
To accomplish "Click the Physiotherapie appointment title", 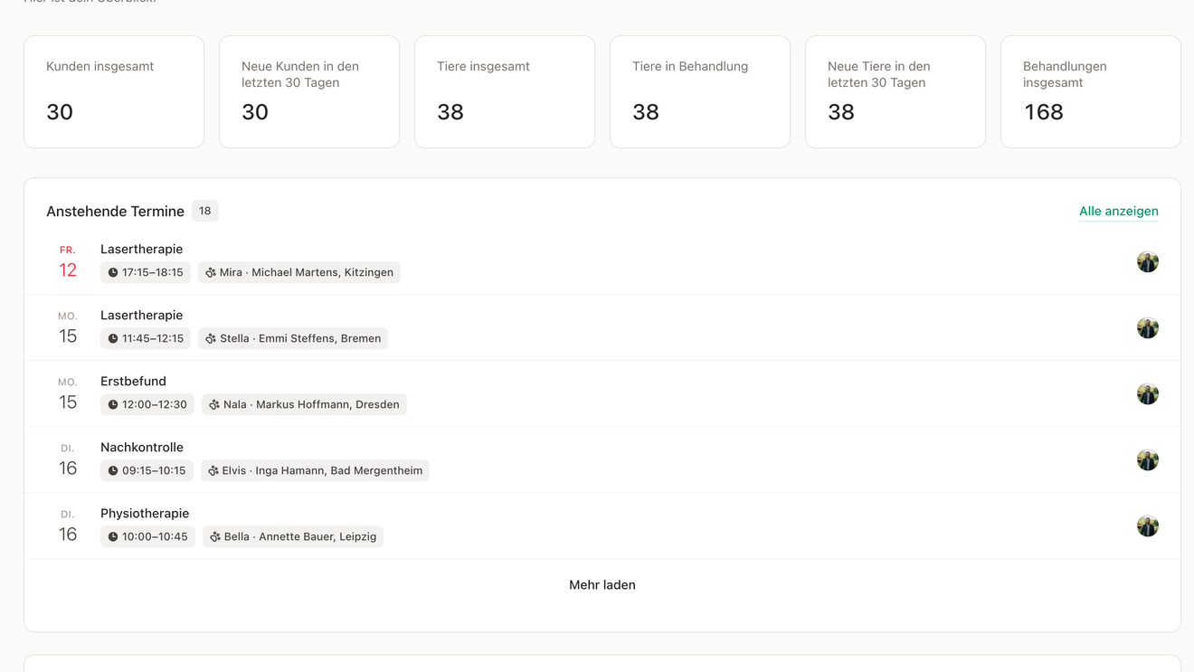I will point(145,514).
